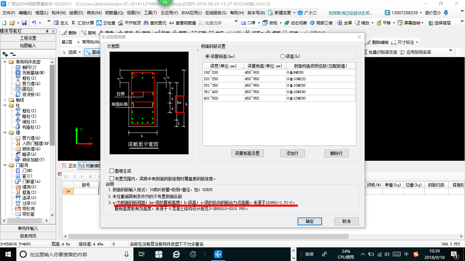Screen dimensions: 465x261
Task: Open Edge browser in taskbar
Action: coord(176,254)
